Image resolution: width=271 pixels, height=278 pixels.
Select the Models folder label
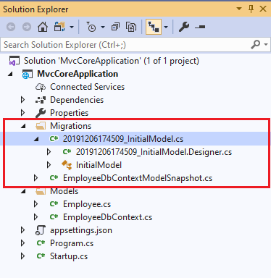tap(64, 191)
